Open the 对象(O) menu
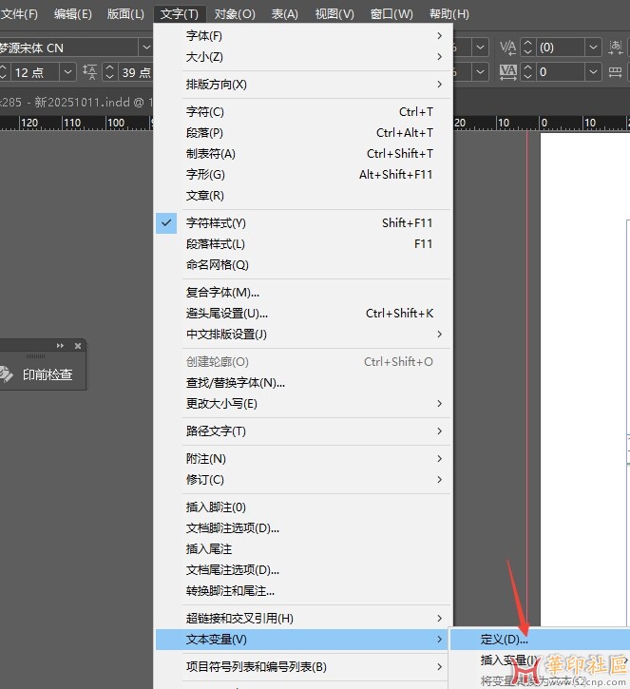The height and width of the screenshot is (689, 630). coord(234,14)
